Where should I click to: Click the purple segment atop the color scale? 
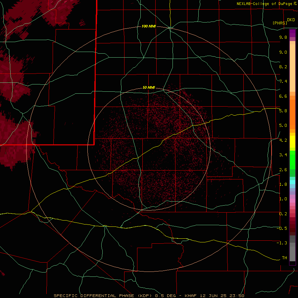click(x=292, y=33)
